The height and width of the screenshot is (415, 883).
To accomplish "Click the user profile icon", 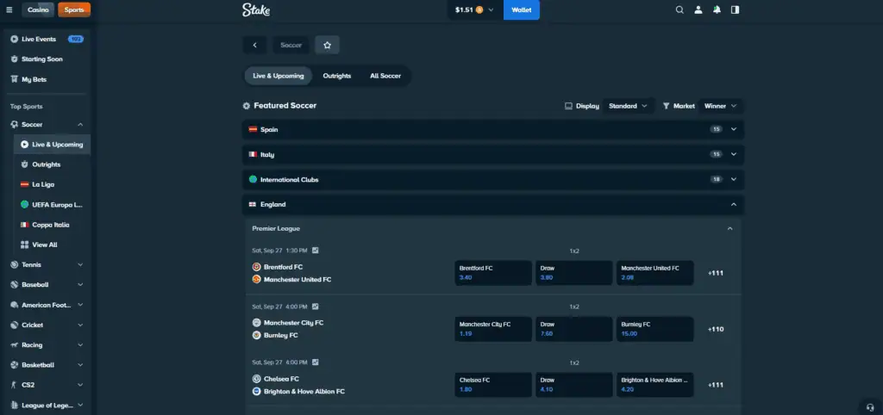I will [698, 10].
